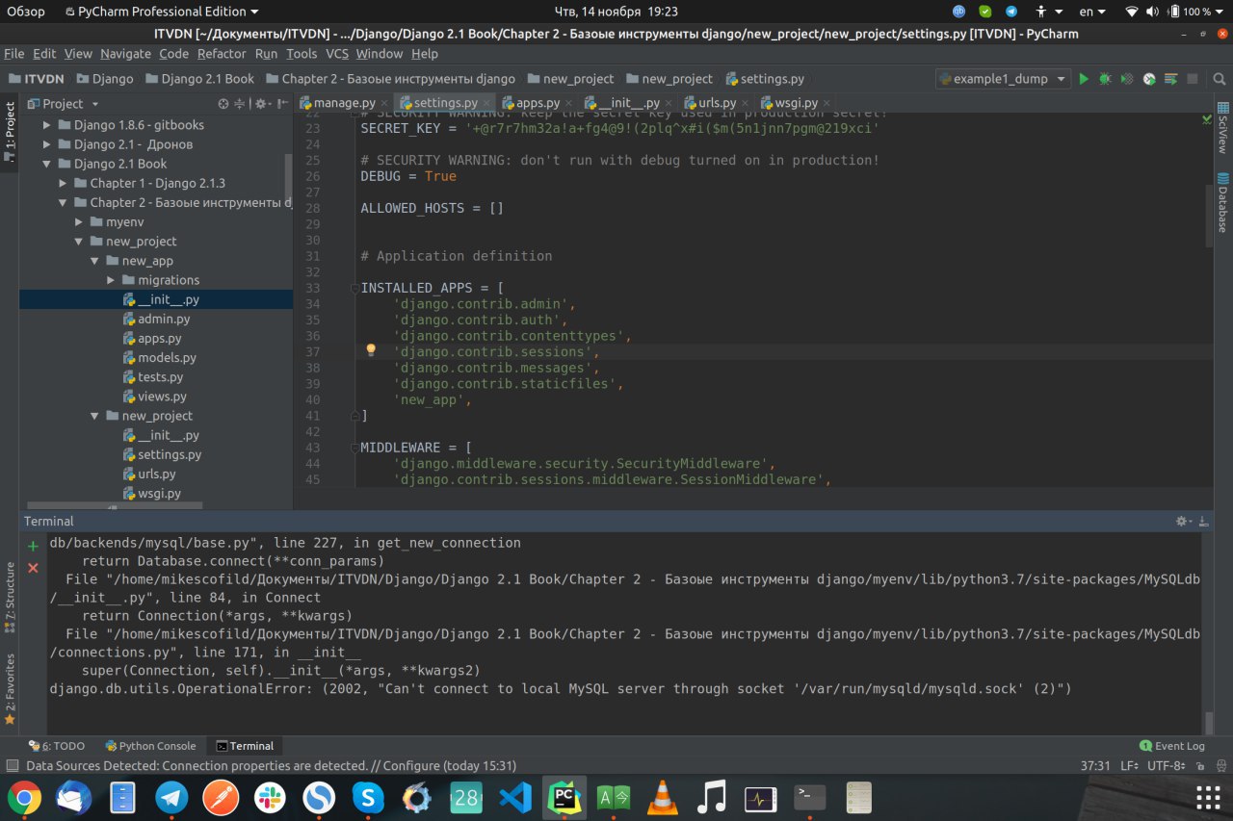Screen dimensions: 1233x821
Task: Open the Database side panel
Action: pos(1222,202)
